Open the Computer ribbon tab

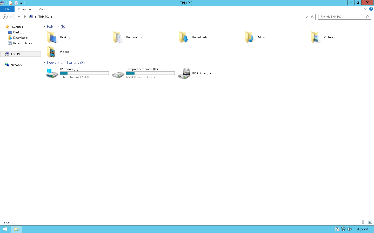24,9
